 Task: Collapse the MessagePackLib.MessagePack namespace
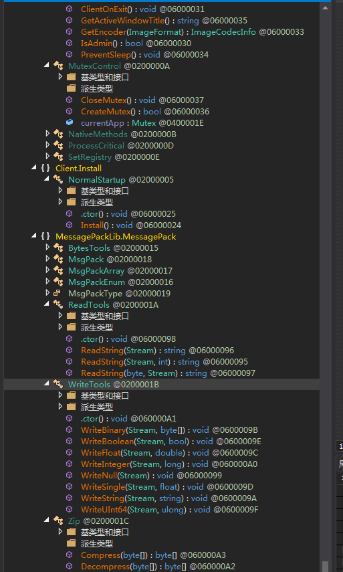coord(34,236)
